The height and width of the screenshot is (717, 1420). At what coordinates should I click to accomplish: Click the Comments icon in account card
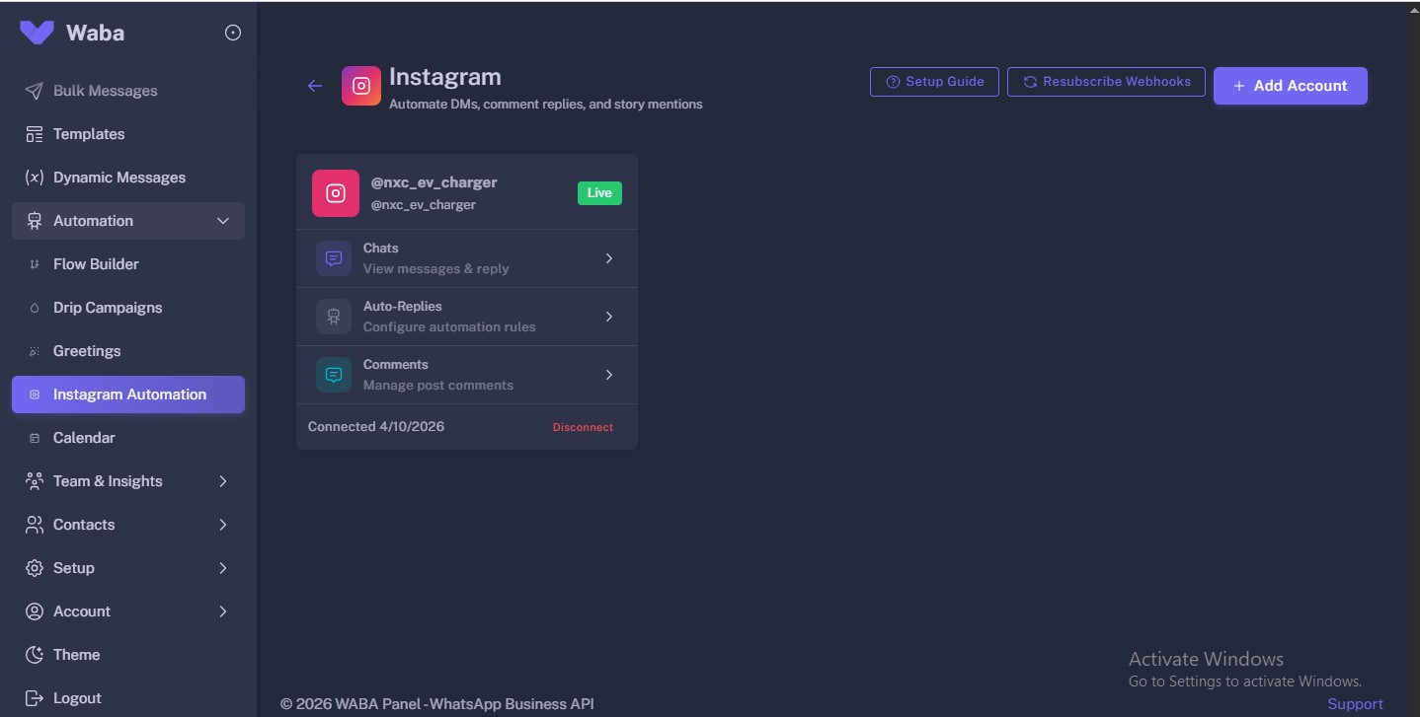coord(333,375)
